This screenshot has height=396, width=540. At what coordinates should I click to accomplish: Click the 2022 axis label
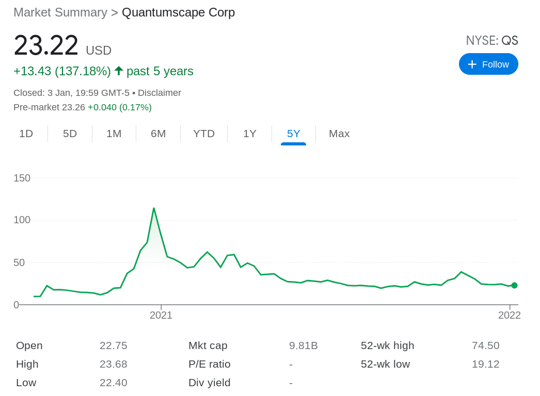coord(509,315)
